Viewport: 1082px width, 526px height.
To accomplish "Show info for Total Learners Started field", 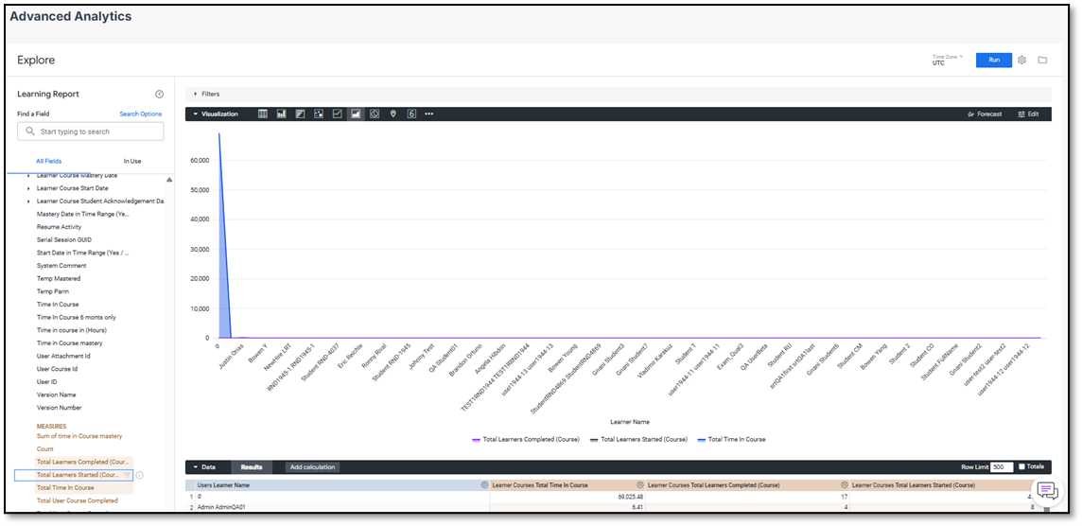I will pyautogui.click(x=139, y=475).
